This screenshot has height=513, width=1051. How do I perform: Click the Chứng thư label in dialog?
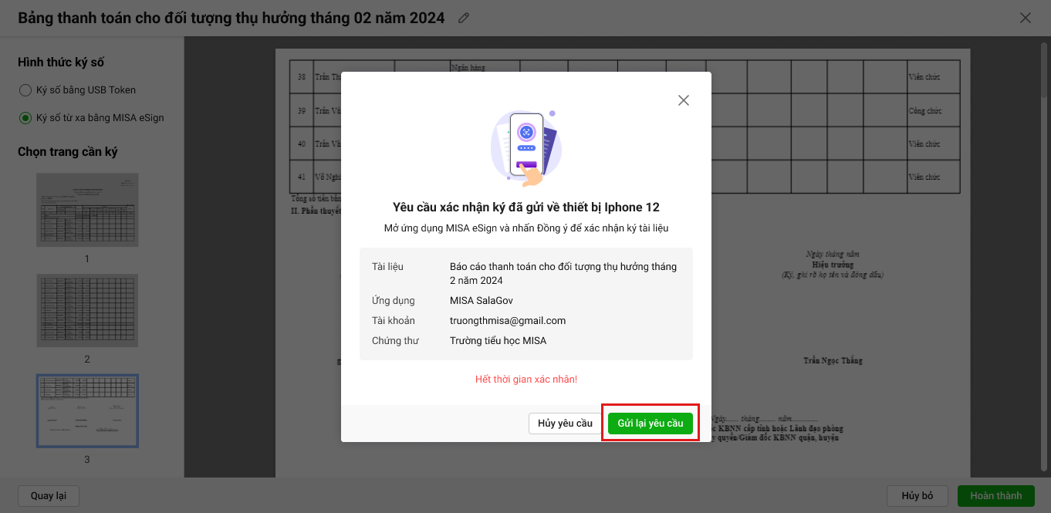coord(395,341)
